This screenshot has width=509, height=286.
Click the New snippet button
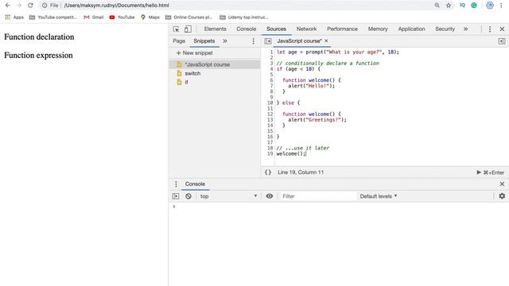tap(194, 53)
